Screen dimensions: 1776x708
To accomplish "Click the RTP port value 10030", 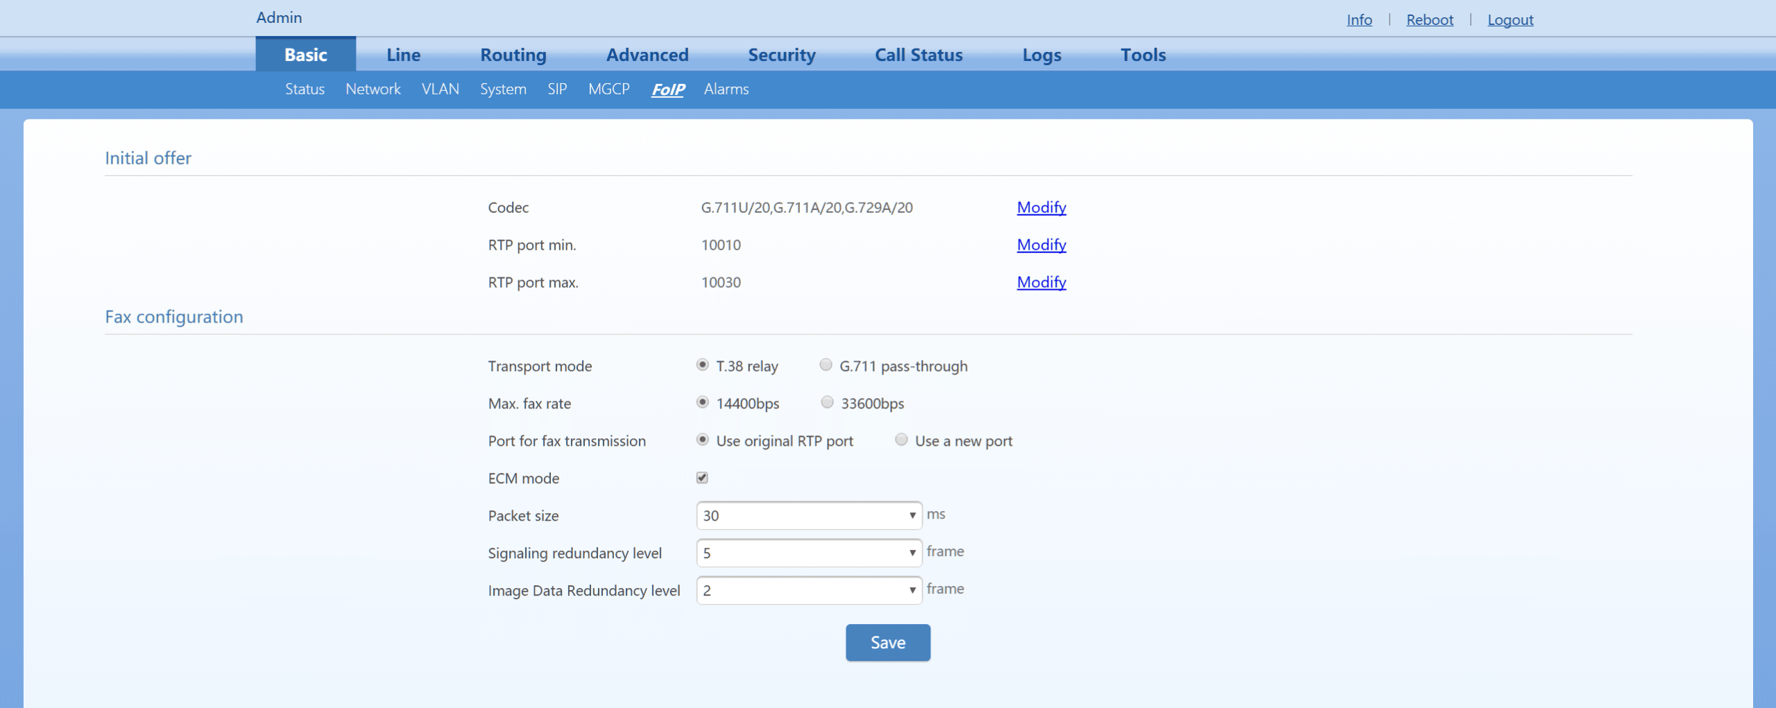I will tap(721, 282).
